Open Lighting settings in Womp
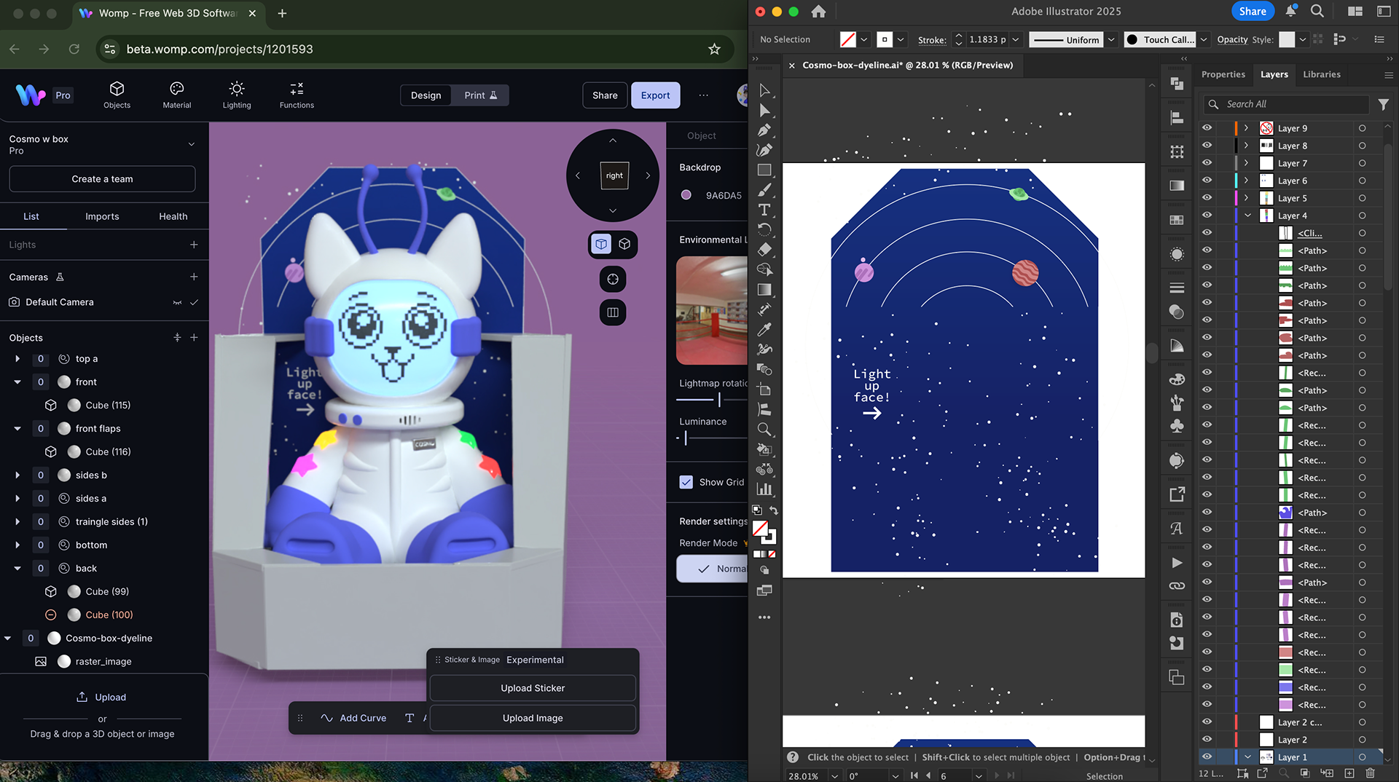 pos(237,95)
